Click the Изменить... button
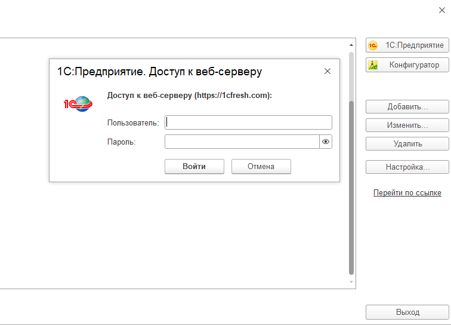Viewport: 451px width, 325px height. [407, 125]
